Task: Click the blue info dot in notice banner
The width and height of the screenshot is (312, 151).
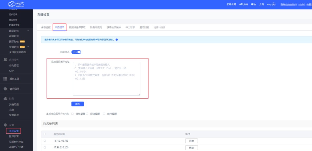Action: tap(117, 40)
